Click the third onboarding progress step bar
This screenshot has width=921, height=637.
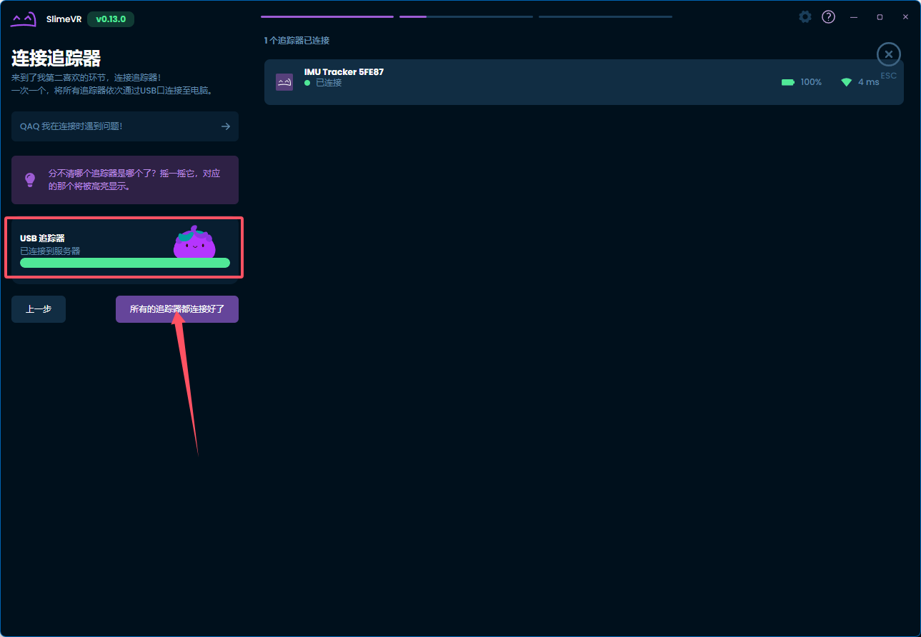(x=605, y=16)
